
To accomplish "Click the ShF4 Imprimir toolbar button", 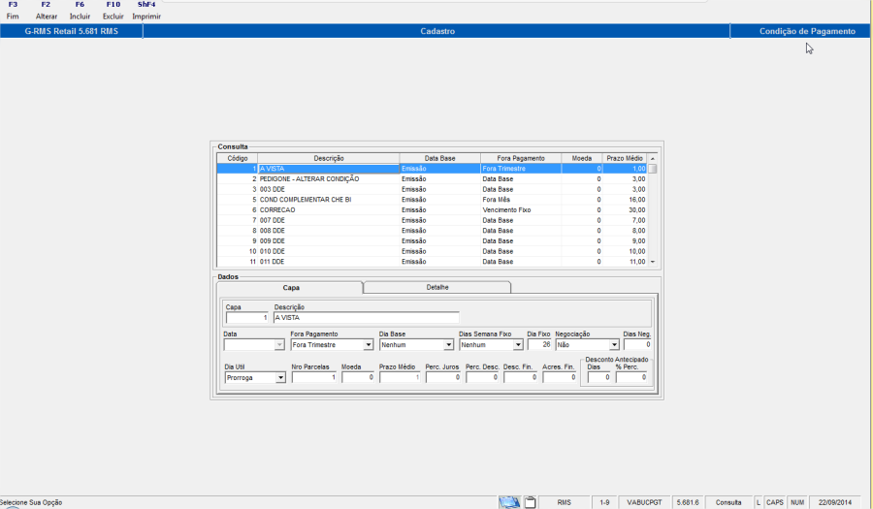I will [146, 11].
